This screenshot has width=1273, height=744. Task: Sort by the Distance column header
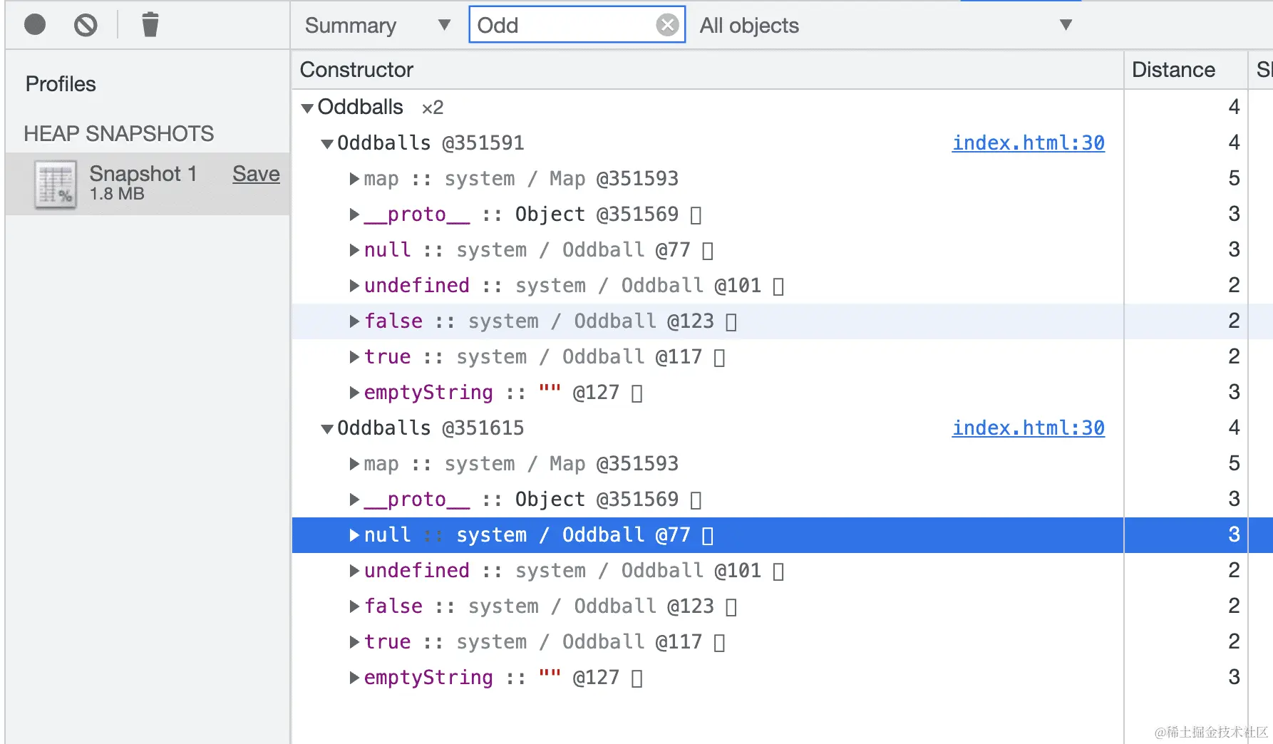[1173, 70]
